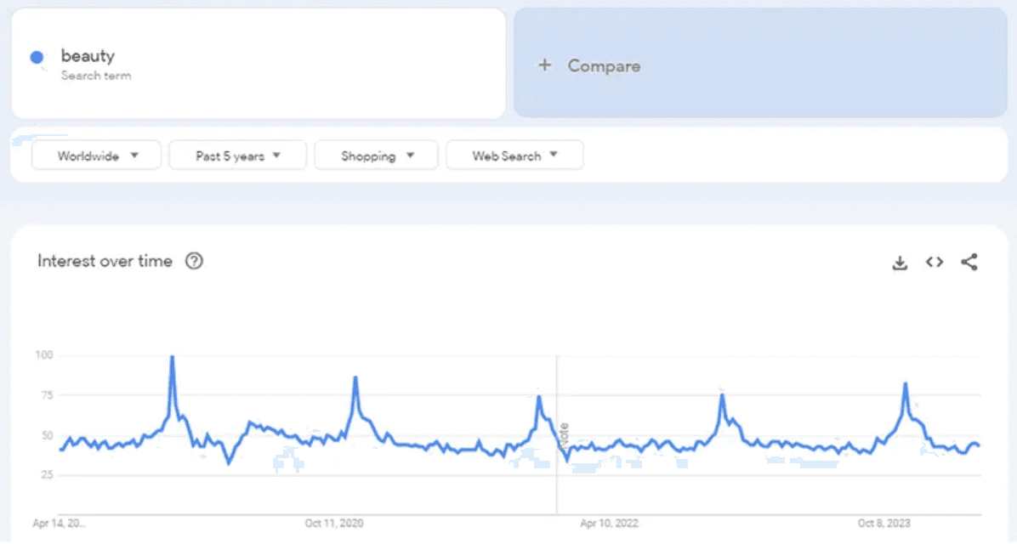Open the embed code icon

coord(934,262)
